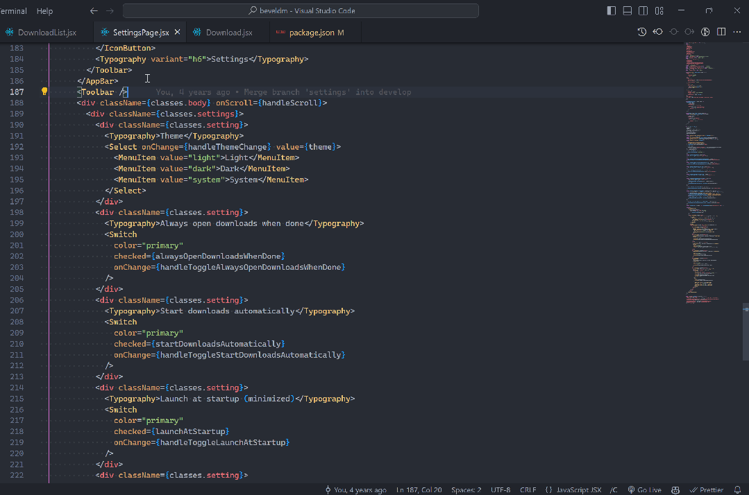The image size is (749, 495).
Task: Toggle the bottom panel layout icon
Action: pyautogui.click(x=628, y=11)
